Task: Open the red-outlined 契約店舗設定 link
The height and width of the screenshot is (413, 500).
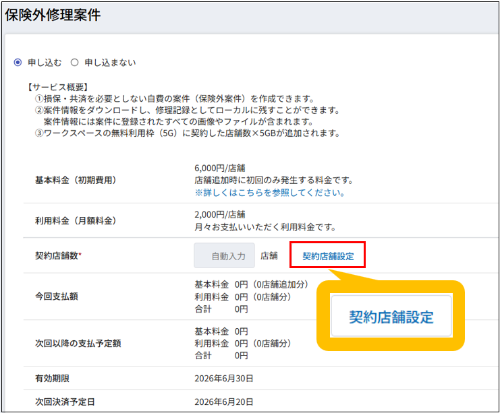Action: tap(328, 256)
